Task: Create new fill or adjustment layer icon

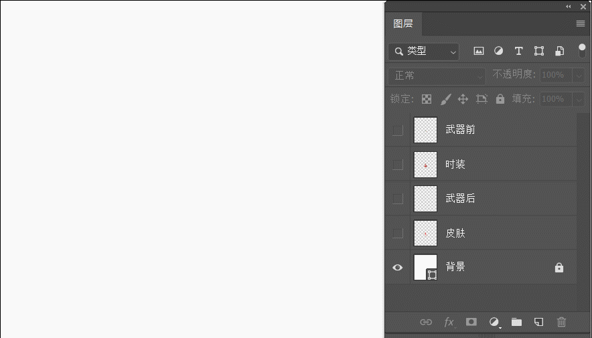Action: (494, 322)
